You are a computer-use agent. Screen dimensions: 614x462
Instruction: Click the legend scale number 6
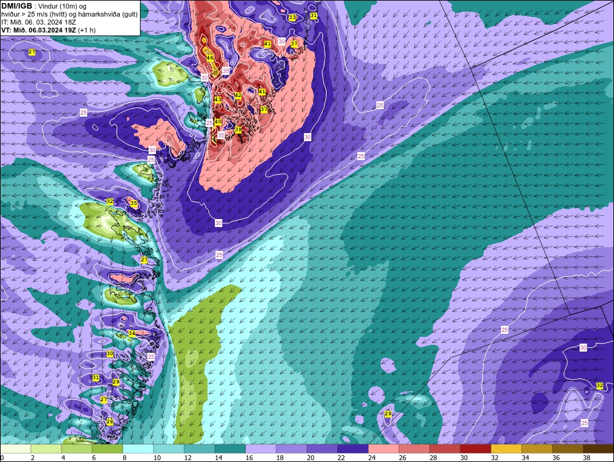pyautogui.click(x=94, y=458)
